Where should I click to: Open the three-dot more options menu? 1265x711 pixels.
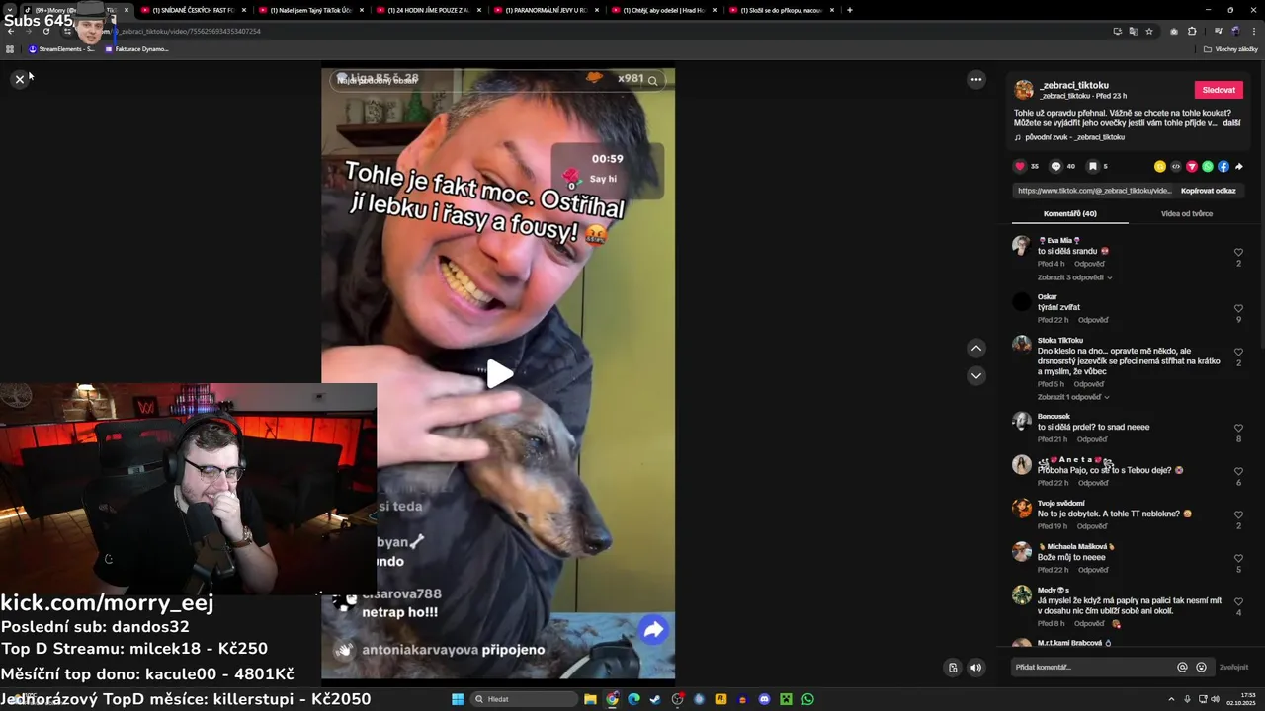coord(975,79)
